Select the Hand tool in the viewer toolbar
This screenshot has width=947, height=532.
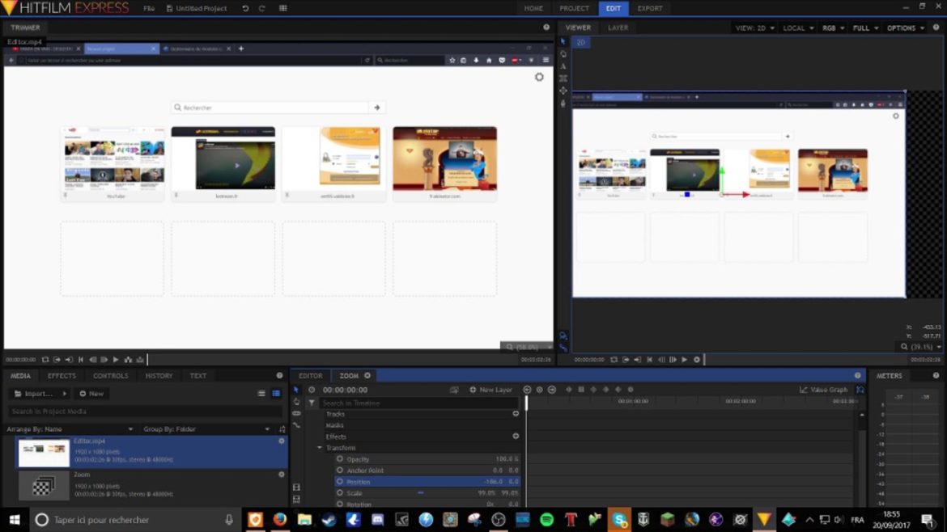point(563,103)
